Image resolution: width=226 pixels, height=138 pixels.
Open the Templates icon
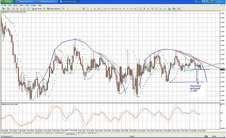(178, 9)
